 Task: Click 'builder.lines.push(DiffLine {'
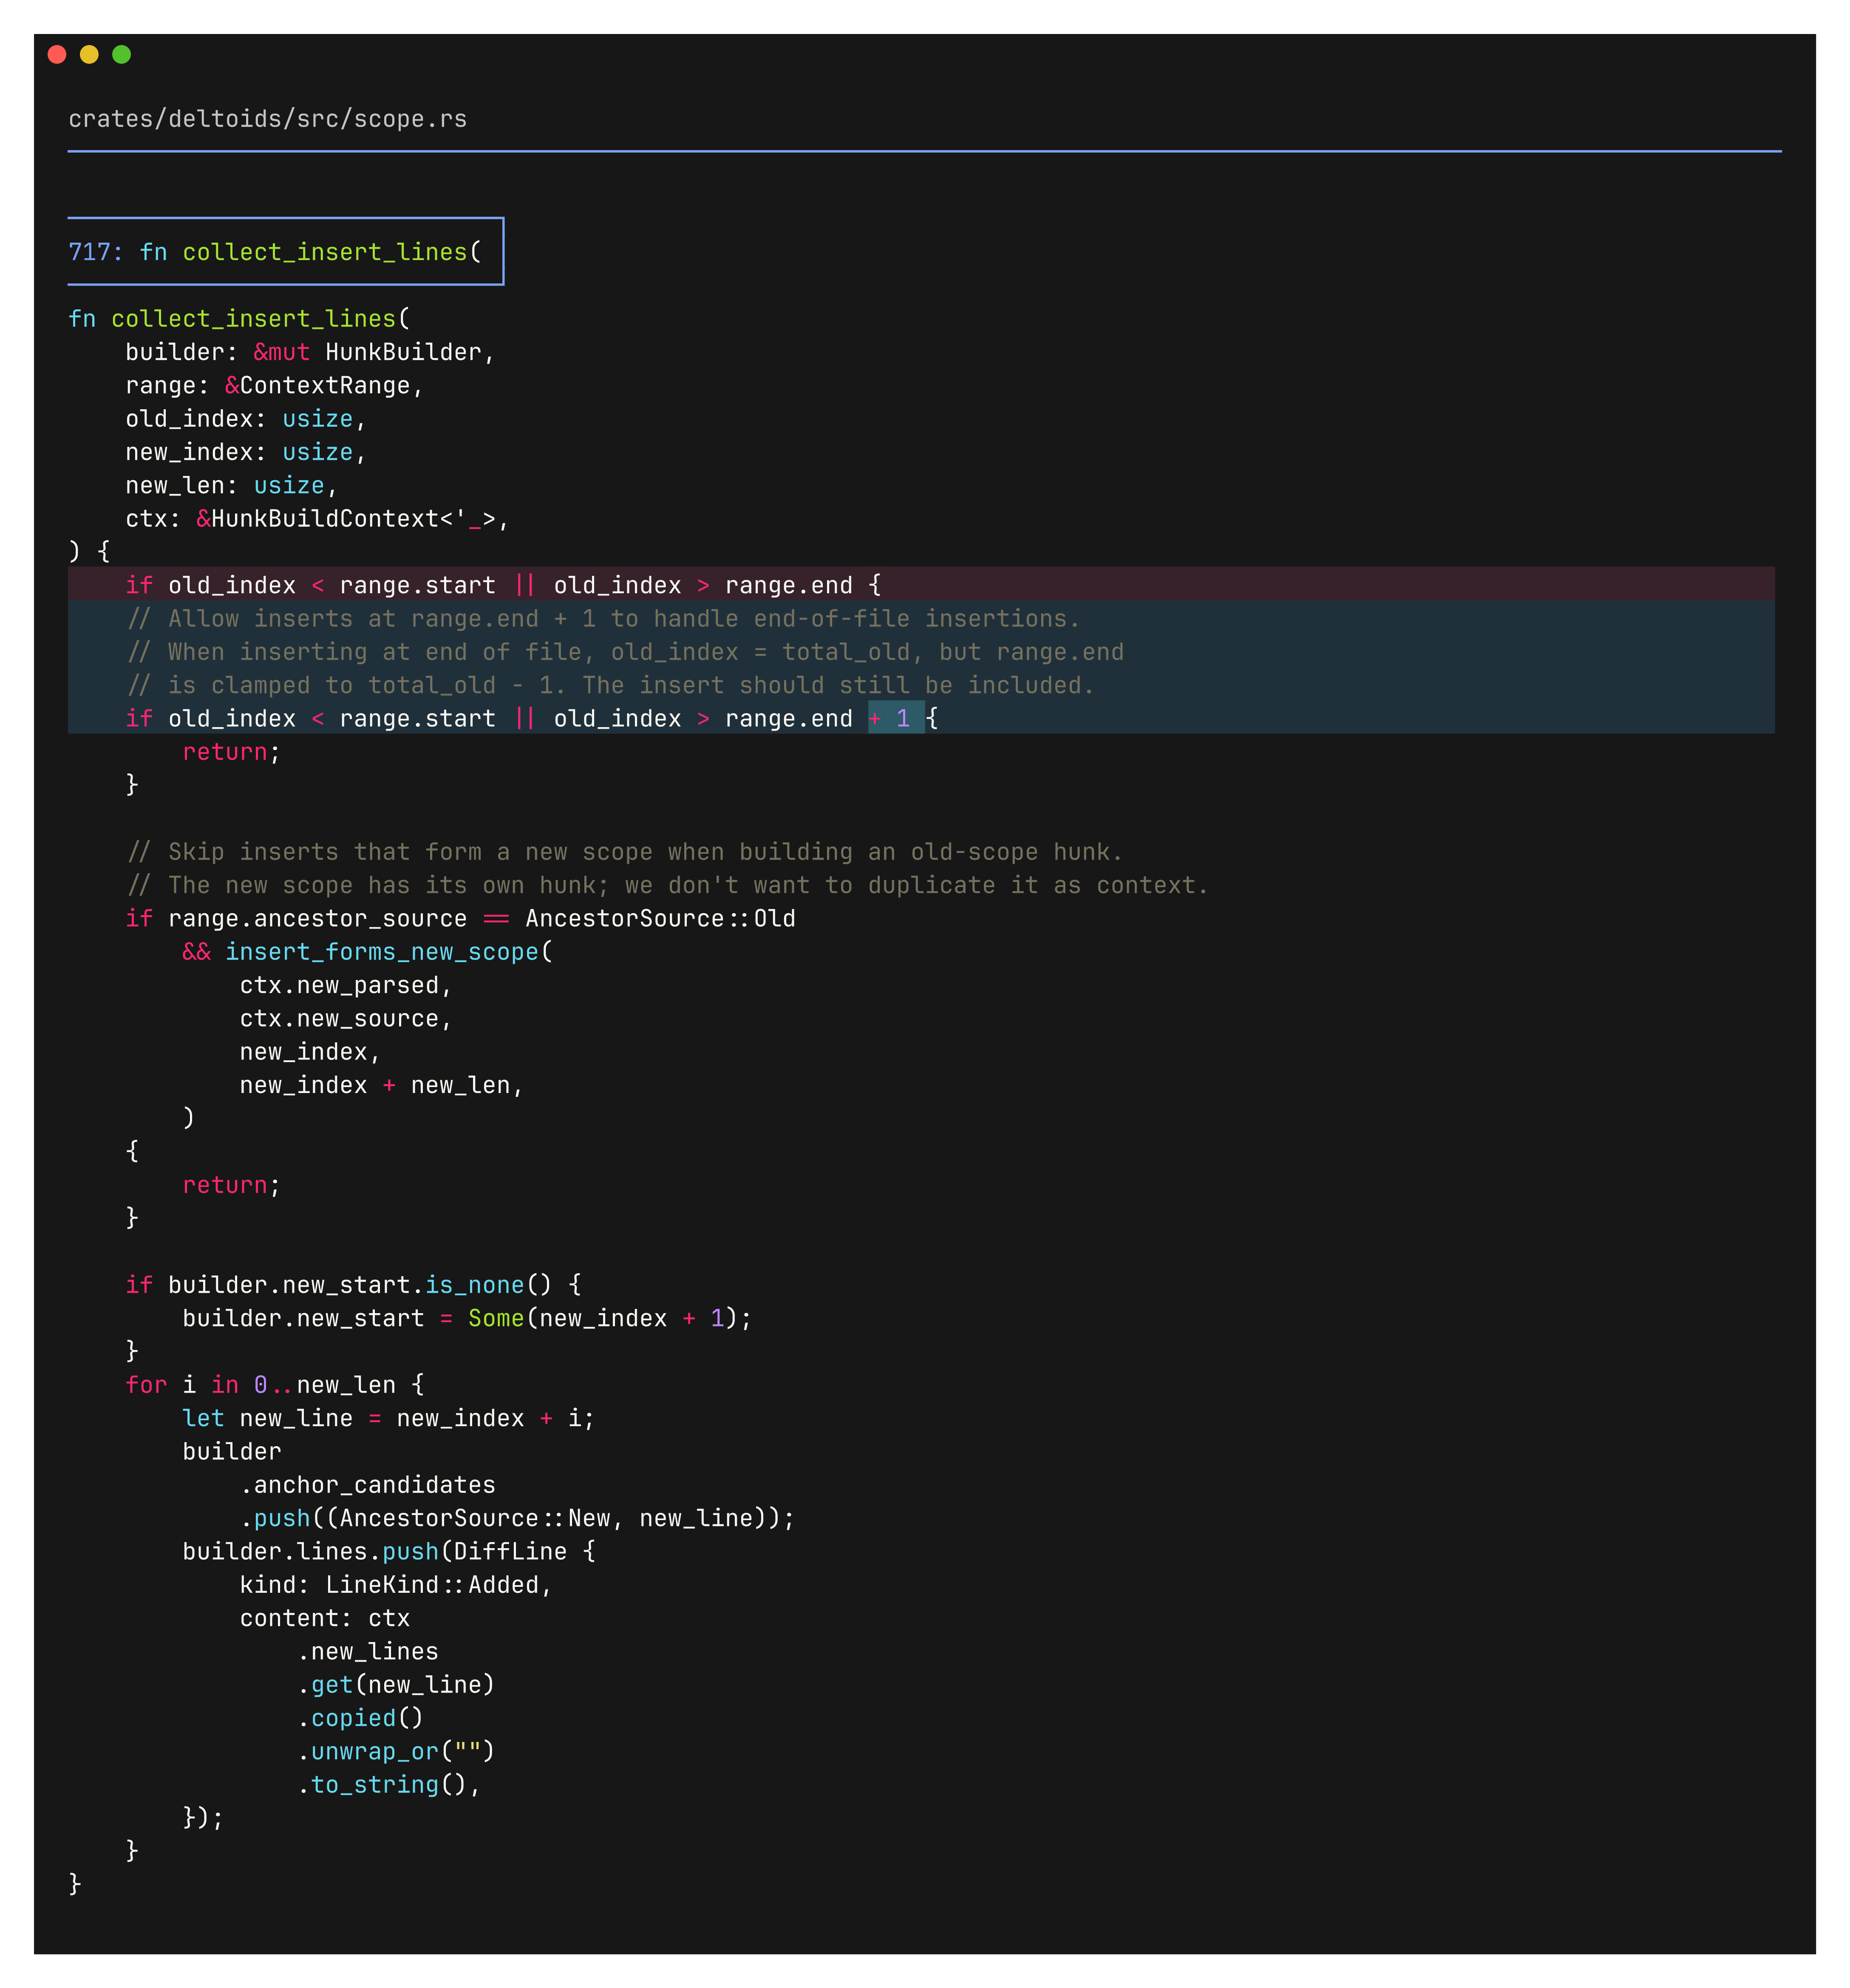(x=389, y=1551)
